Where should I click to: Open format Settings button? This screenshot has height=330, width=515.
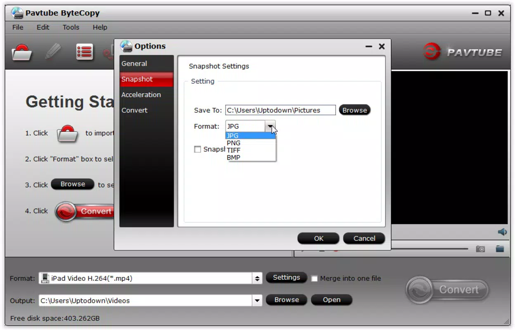pos(286,278)
